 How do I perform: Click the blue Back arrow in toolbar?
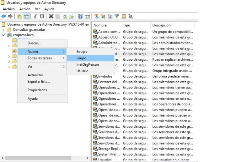click(4, 16)
